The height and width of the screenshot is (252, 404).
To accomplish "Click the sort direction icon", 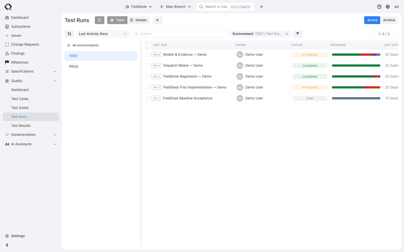I will [x=69, y=34].
